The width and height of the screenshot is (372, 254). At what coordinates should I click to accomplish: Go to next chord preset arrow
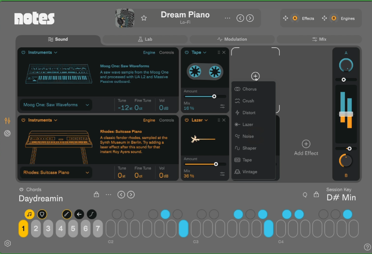coord(131,194)
